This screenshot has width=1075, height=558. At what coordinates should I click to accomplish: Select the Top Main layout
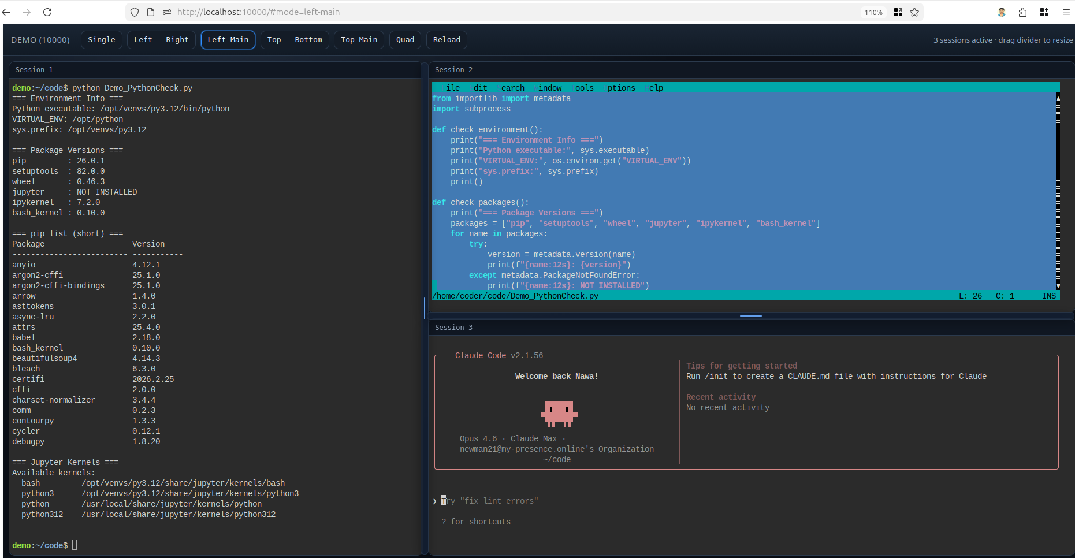[359, 40]
